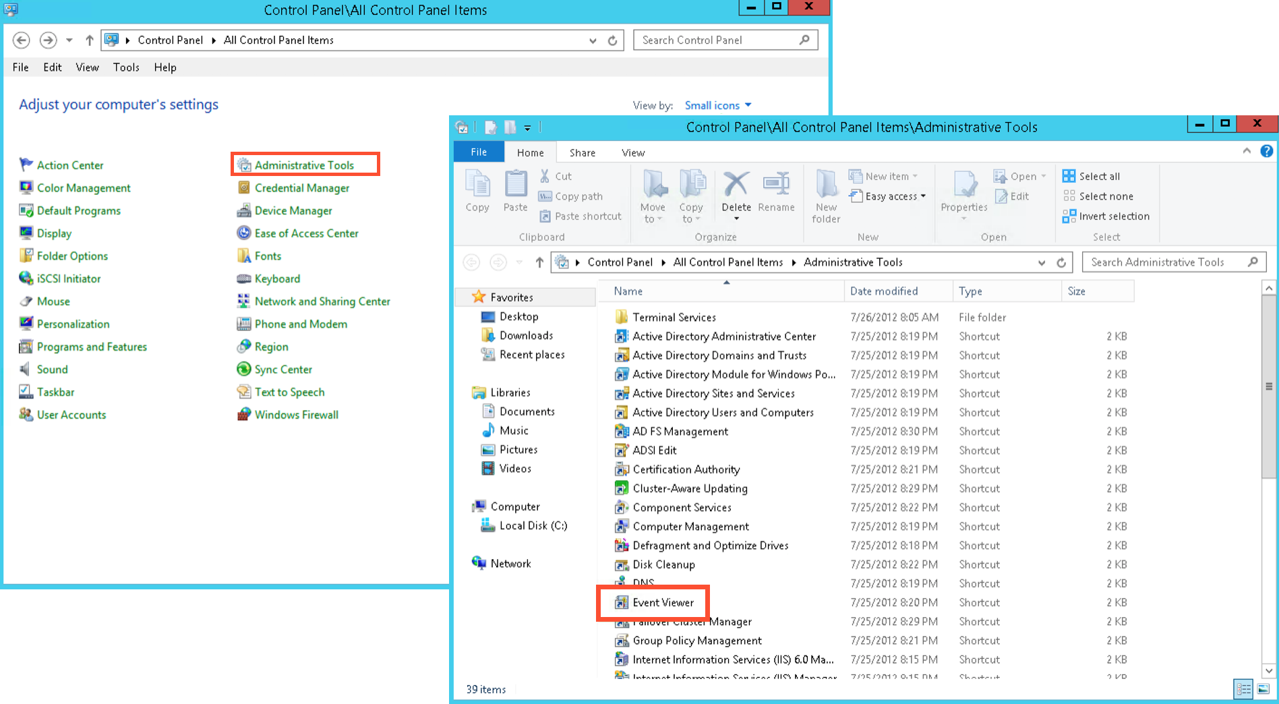The width and height of the screenshot is (1279, 704).
Task: Open the Tools menu in Control Panel
Action: coord(126,67)
